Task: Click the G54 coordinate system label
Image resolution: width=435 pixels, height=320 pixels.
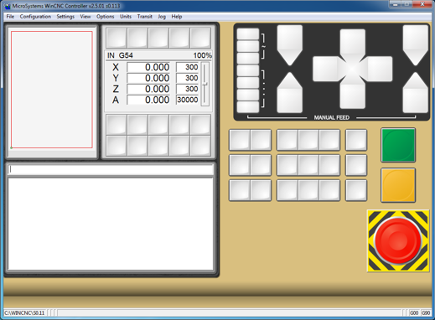Action: point(126,55)
